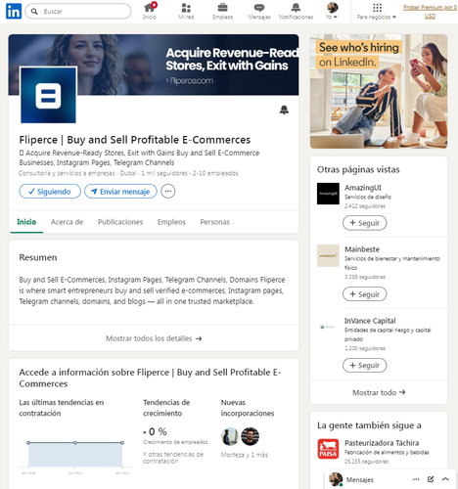Viewport: 458px width, 489px height.
Task: Click the Fliperce square logo
Action: [48, 95]
